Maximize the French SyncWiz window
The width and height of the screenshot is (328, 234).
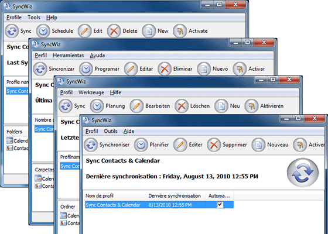[x=298, y=118]
